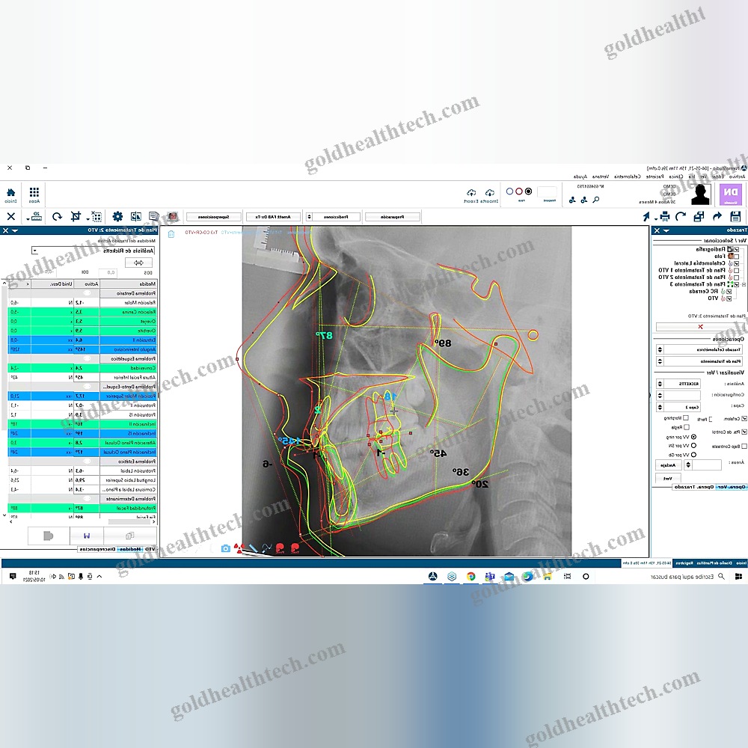Open the Trazado panel options arrow
This screenshot has width=748, height=748.
click(x=666, y=230)
